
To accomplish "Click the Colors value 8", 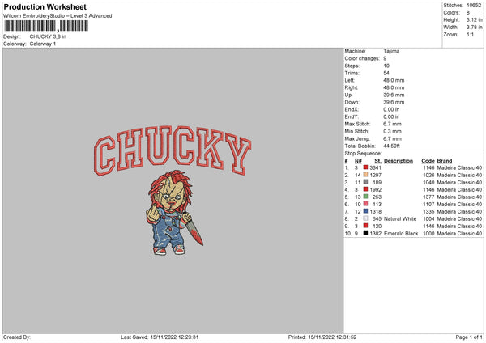I will click(468, 13).
